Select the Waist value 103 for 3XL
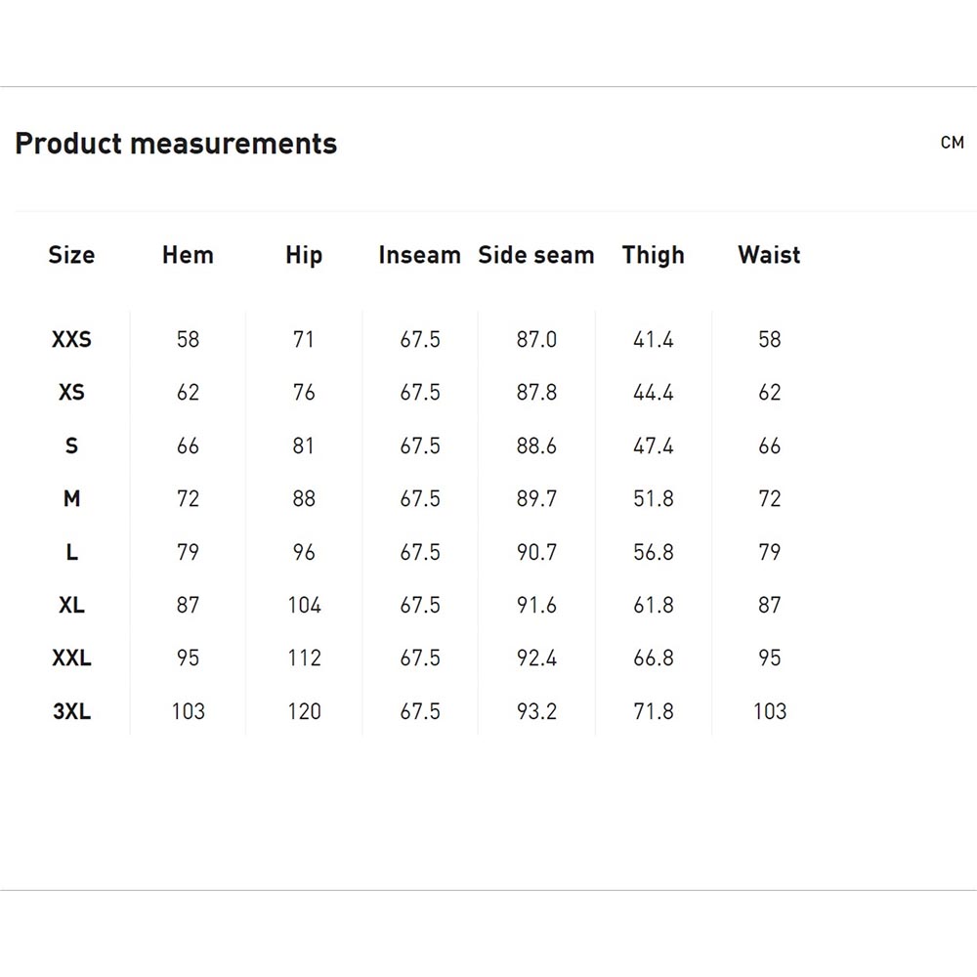 (x=770, y=711)
